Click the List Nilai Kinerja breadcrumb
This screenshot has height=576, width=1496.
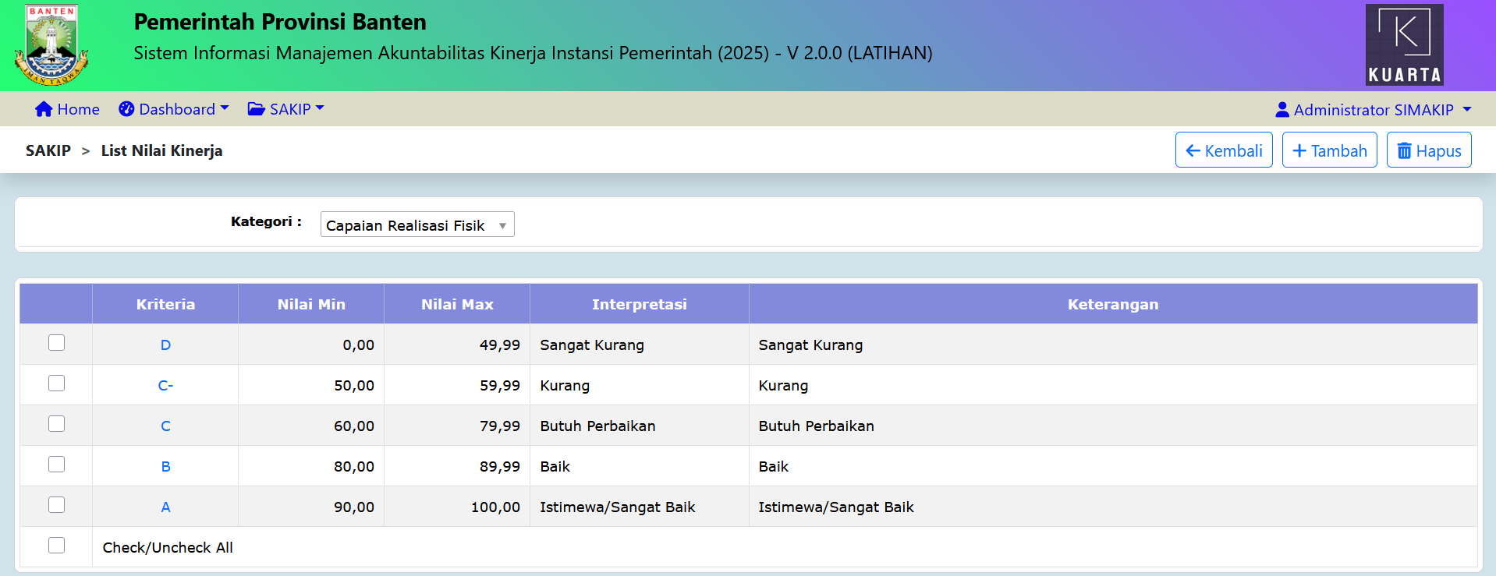(x=161, y=150)
